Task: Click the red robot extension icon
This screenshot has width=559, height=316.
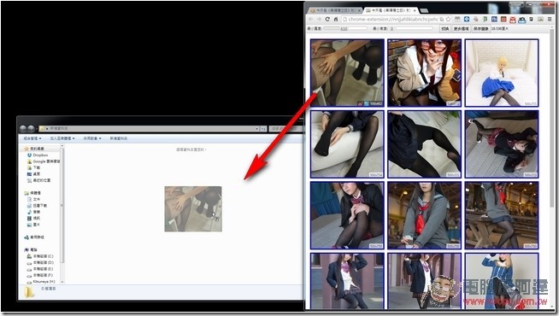Action: (x=513, y=20)
